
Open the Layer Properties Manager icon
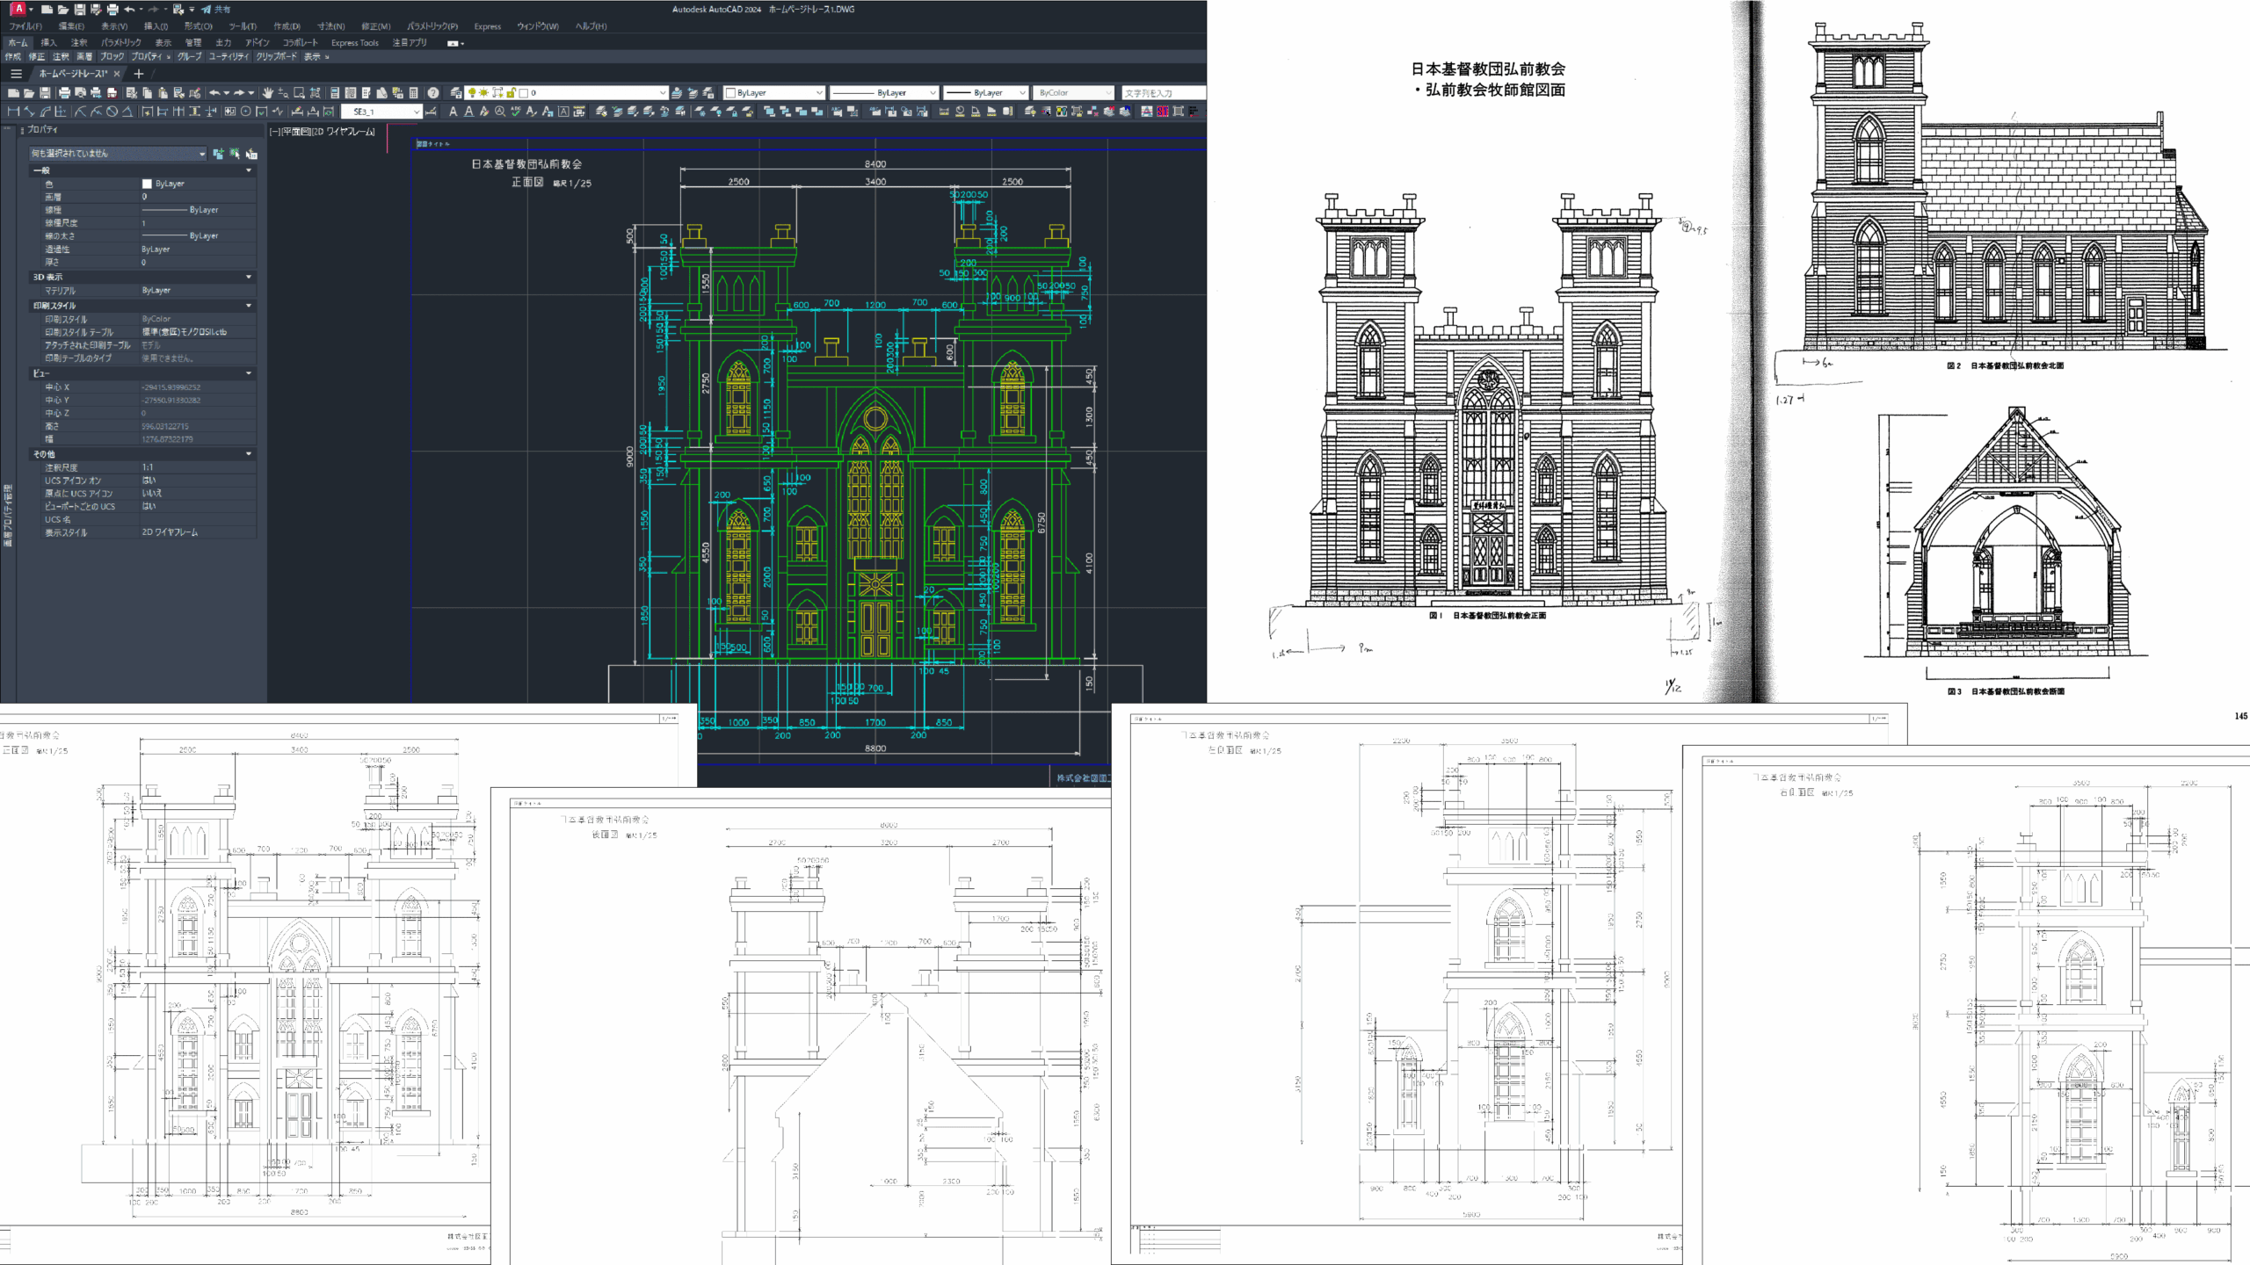point(455,92)
